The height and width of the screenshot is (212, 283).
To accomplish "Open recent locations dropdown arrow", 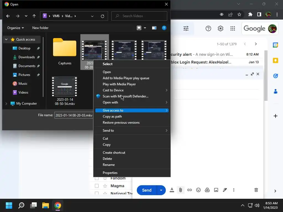I will click(26, 16).
